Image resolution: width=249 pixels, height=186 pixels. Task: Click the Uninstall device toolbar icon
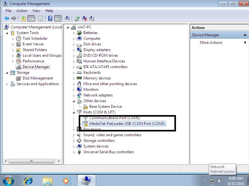[84, 19]
